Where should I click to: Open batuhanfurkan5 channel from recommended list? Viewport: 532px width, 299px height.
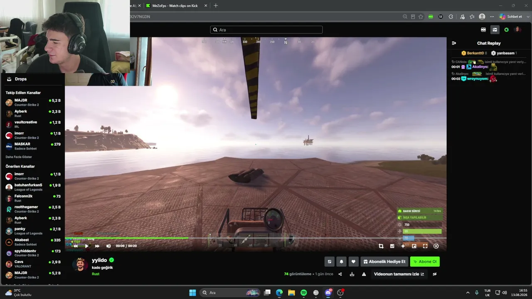[x=32, y=187]
